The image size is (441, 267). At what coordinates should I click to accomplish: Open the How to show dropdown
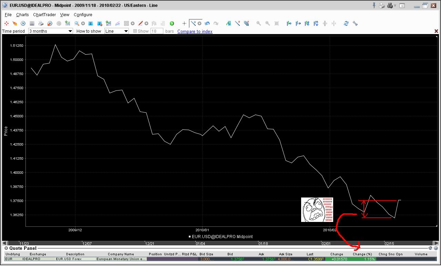pyautogui.click(x=116, y=31)
